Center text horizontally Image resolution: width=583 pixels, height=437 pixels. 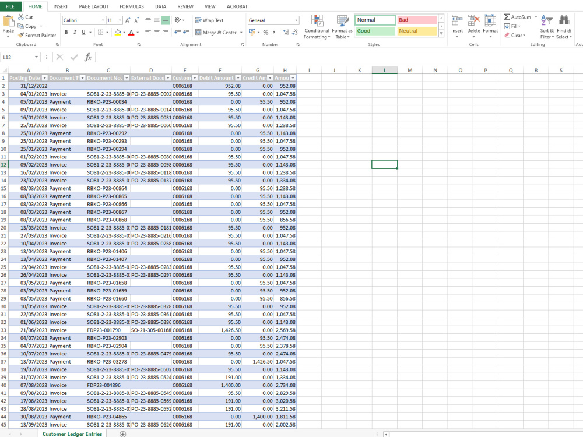(156, 32)
